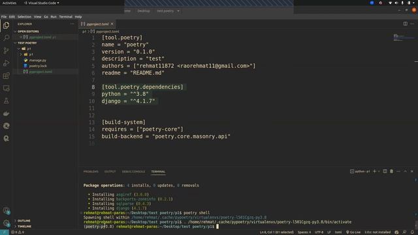Open the Explorer view in activity bar
418x235 pixels.
click(x=6, y=25)
